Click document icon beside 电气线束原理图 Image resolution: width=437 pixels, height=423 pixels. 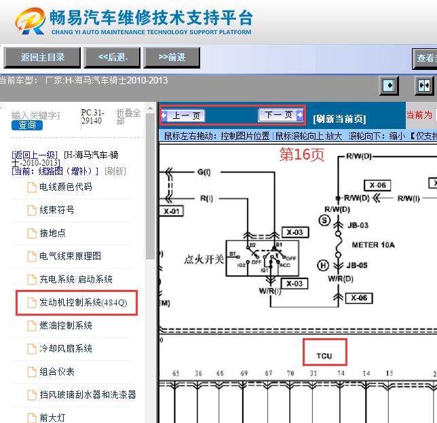[x=32, y=256]
